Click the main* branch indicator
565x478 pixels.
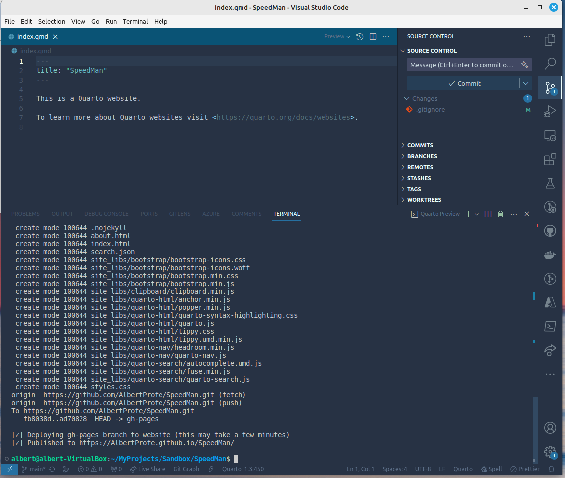click(x=33, y=469)
